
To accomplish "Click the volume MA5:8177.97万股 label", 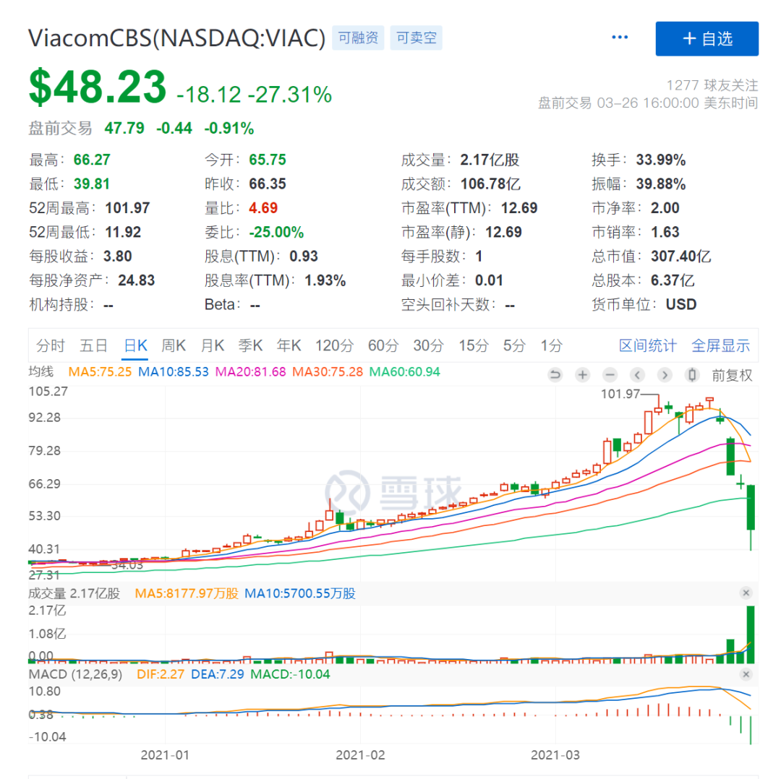I will (187, 593).
